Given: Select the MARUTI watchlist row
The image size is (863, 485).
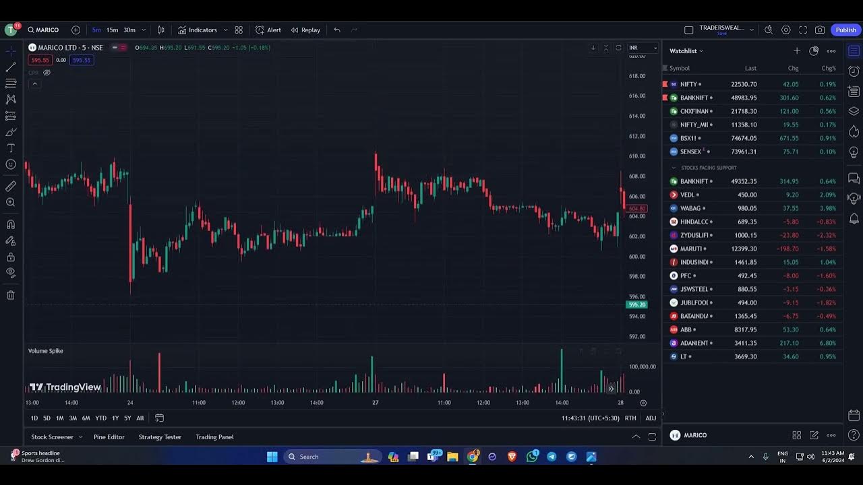Looking at the screenshot, I should click(x=752, y=249).
